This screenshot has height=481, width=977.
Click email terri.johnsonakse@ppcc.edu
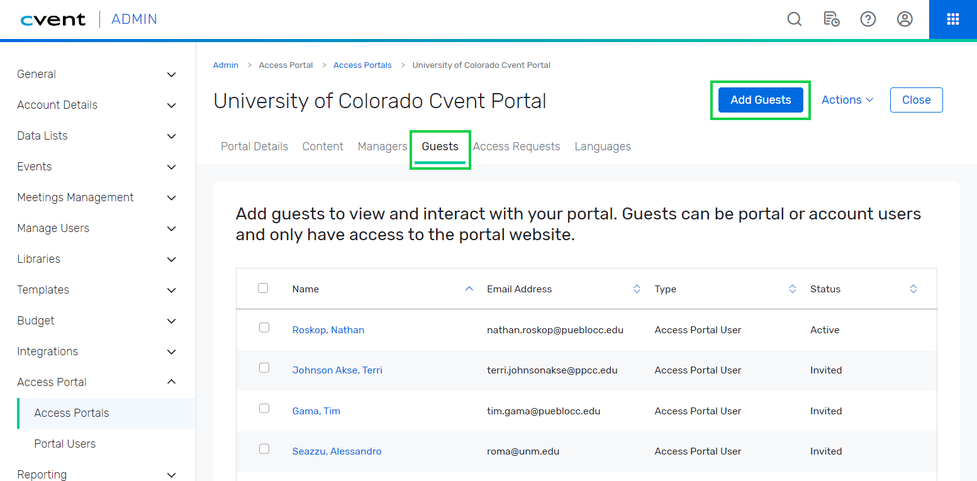pyautogui.click(x=552, y=370)
